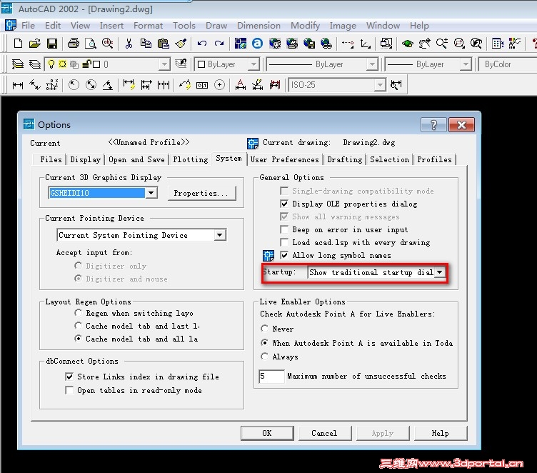Image resolution: width=537 pixels, height=473 pixels.
Task: Enable Beep on error in user input
Action: pos(284,229)
